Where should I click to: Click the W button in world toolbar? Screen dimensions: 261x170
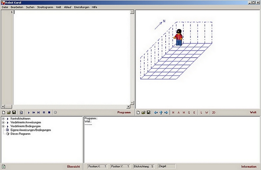tap(206, 112)
